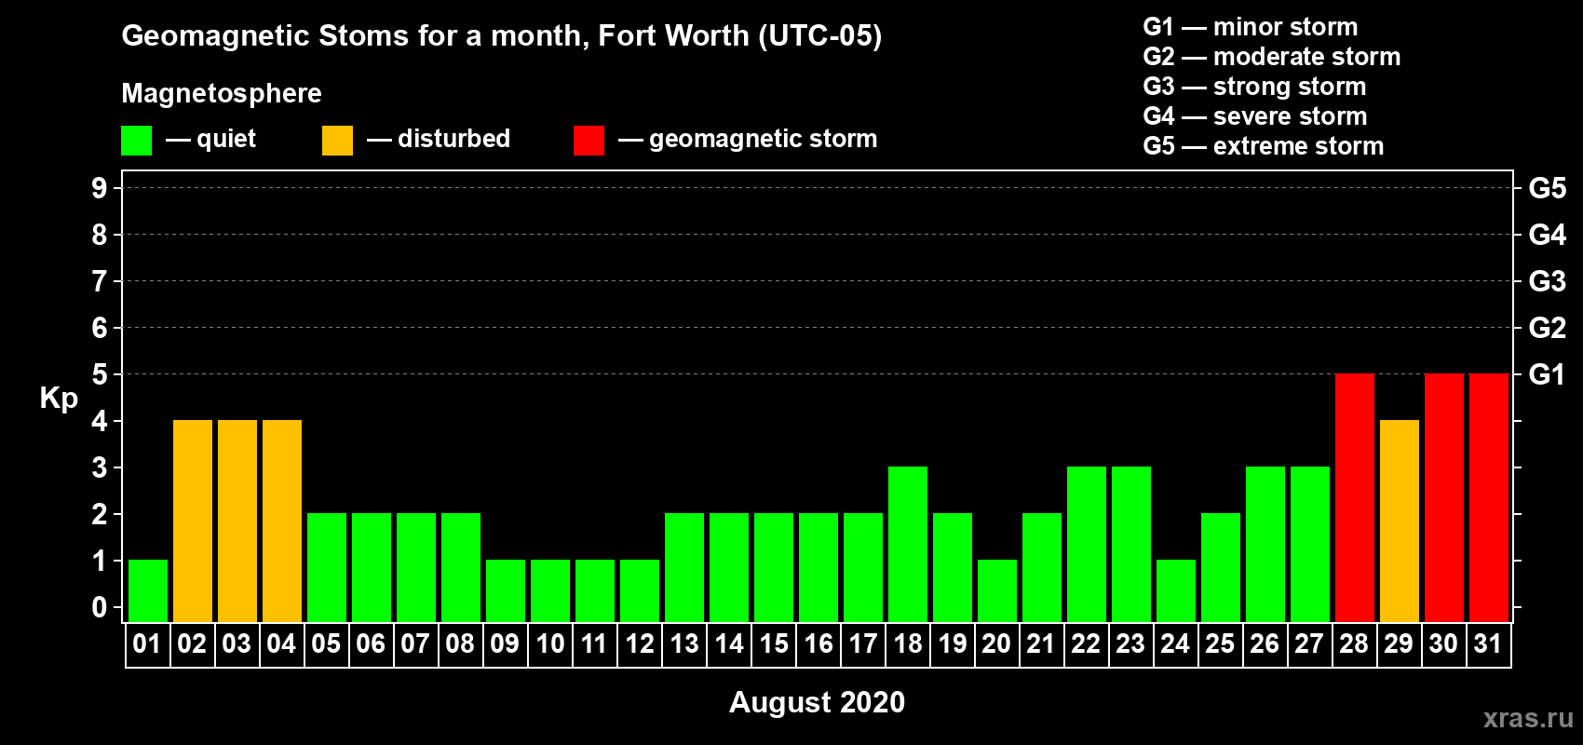Select the green bar for day 24
The image size is (1583, 745).
pyautogui.click(x=1176, y=591)
